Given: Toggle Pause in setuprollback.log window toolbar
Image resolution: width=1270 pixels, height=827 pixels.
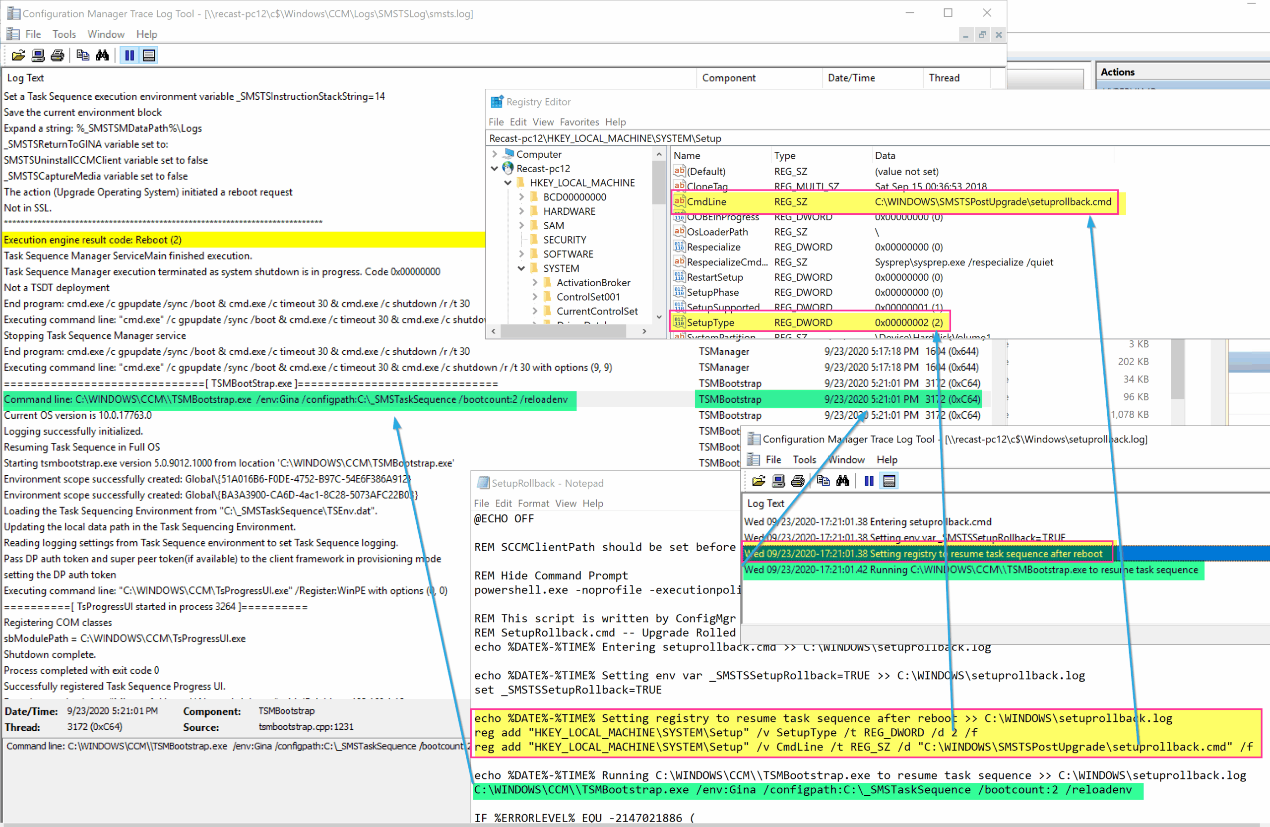Looking at the screenshot, I should tap(869, 481).
